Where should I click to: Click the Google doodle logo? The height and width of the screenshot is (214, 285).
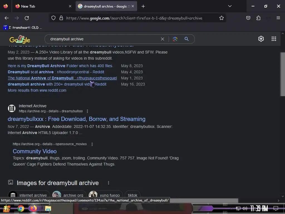(x=20, y=39)
